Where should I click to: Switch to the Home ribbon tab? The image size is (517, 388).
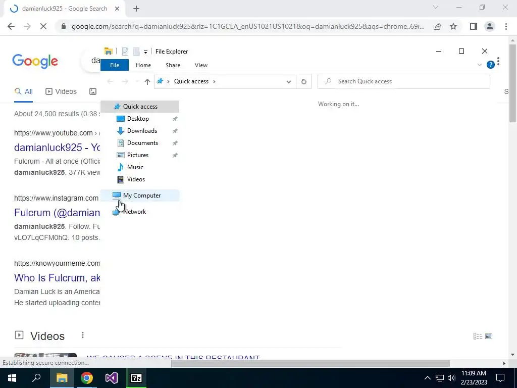(143, 65)
